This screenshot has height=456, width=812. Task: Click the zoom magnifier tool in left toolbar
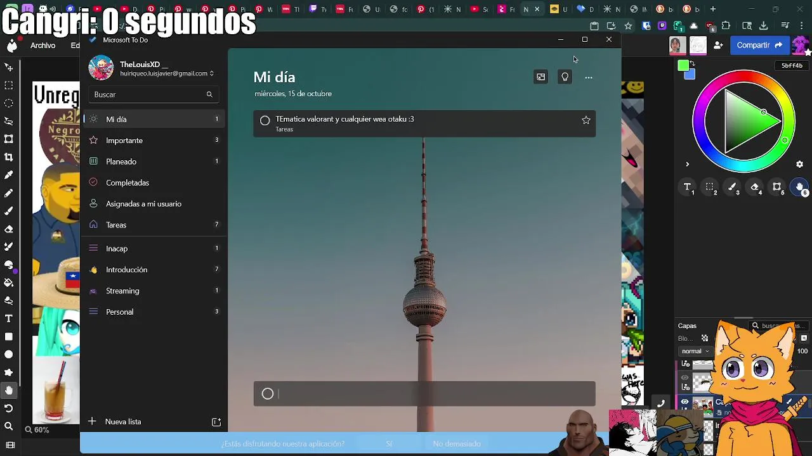[9, 426]
